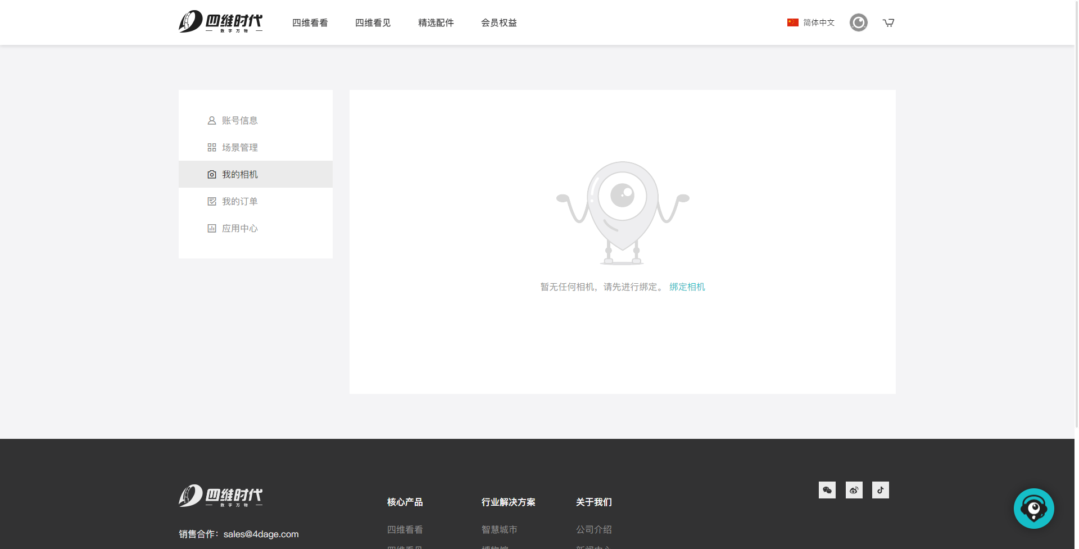
Task: Open the customer service chat bubble
Action: [x=1033, y=509]
